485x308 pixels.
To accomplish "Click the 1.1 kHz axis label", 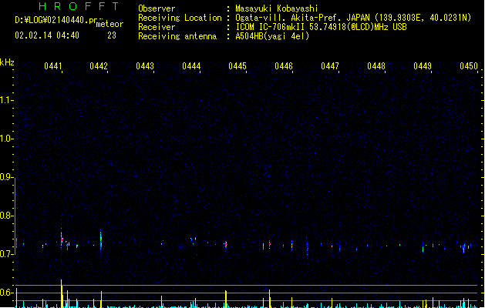I will click(6, 100).
